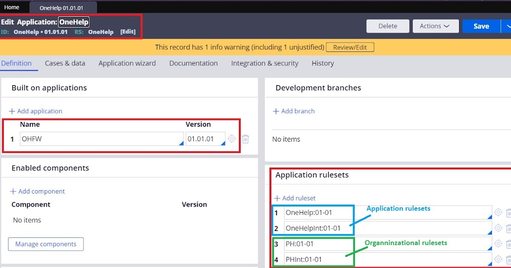Delete the OneHelpInt:01-01 ruleset

click(509, 228)
